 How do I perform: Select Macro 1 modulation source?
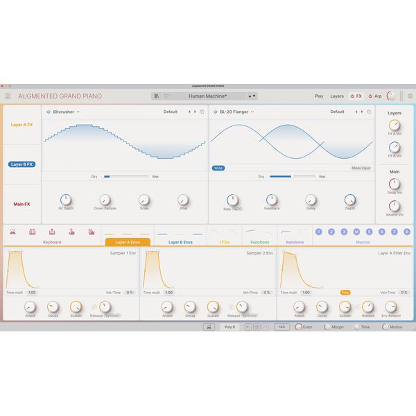[319, 232]
